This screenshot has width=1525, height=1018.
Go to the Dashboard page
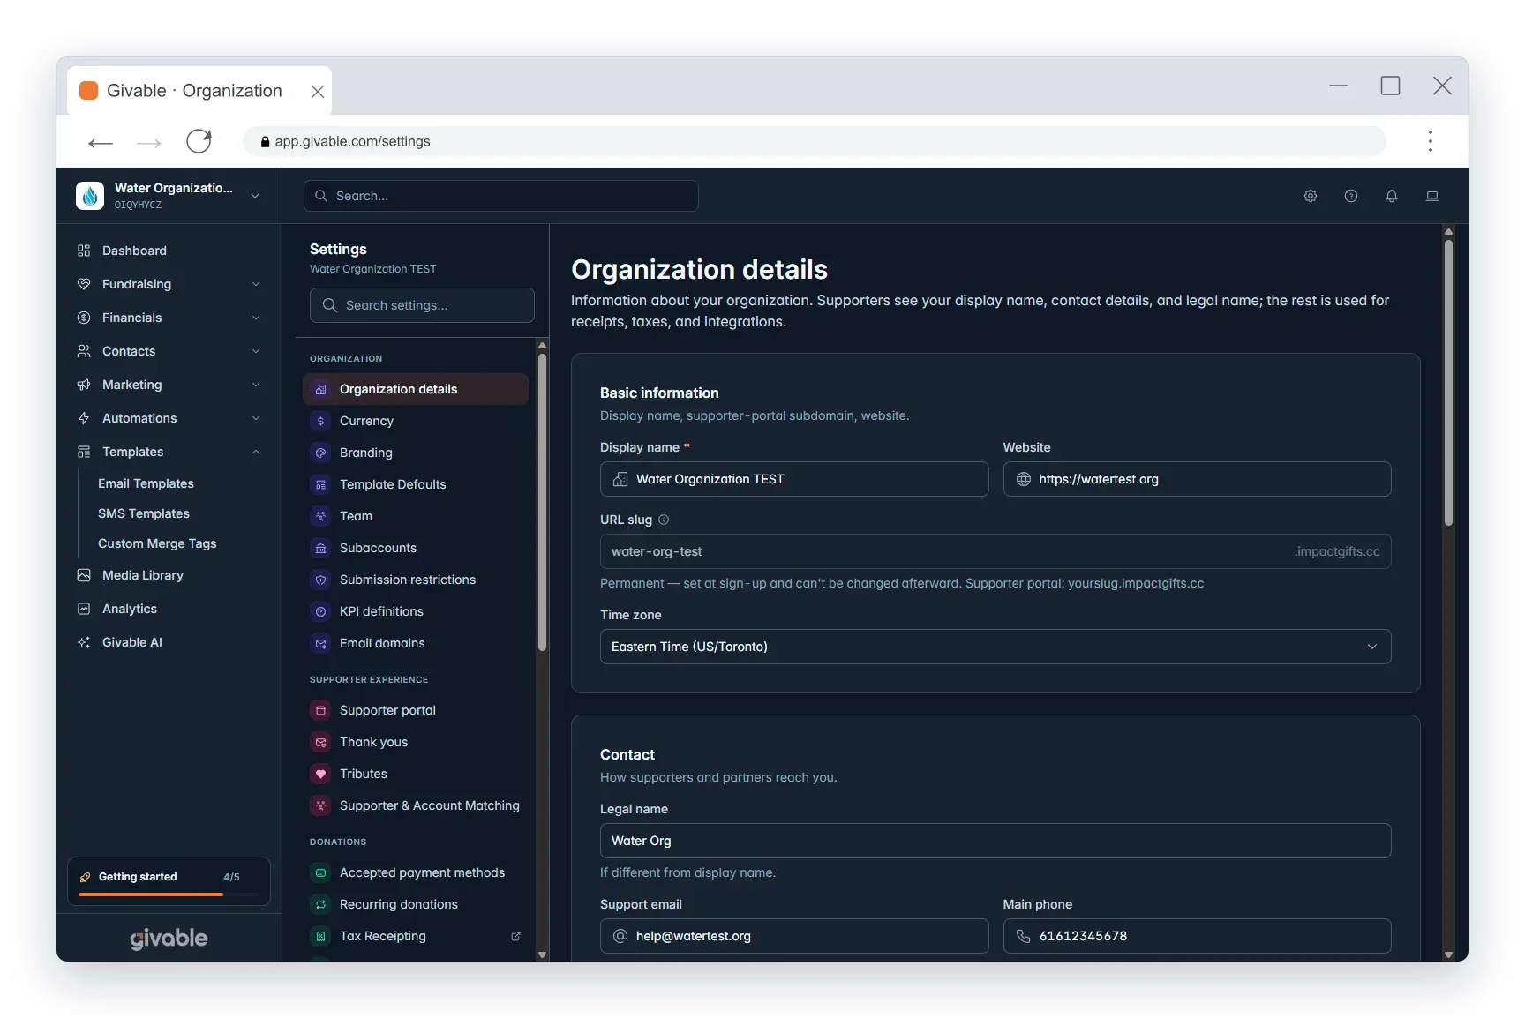(169, 251)
